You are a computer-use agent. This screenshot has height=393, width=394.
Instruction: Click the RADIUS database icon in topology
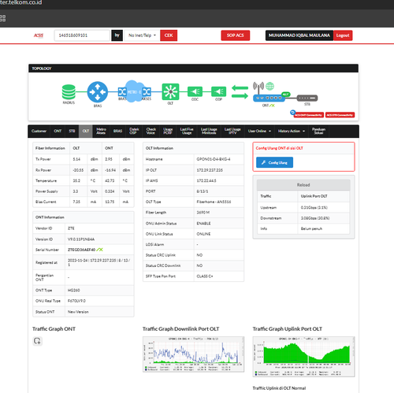pos(69,92)
